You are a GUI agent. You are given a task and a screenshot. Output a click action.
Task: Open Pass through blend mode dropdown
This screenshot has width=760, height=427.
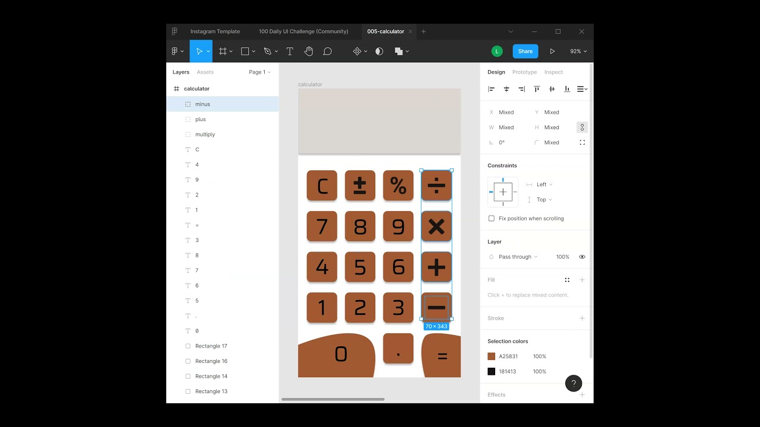point(518,257)
